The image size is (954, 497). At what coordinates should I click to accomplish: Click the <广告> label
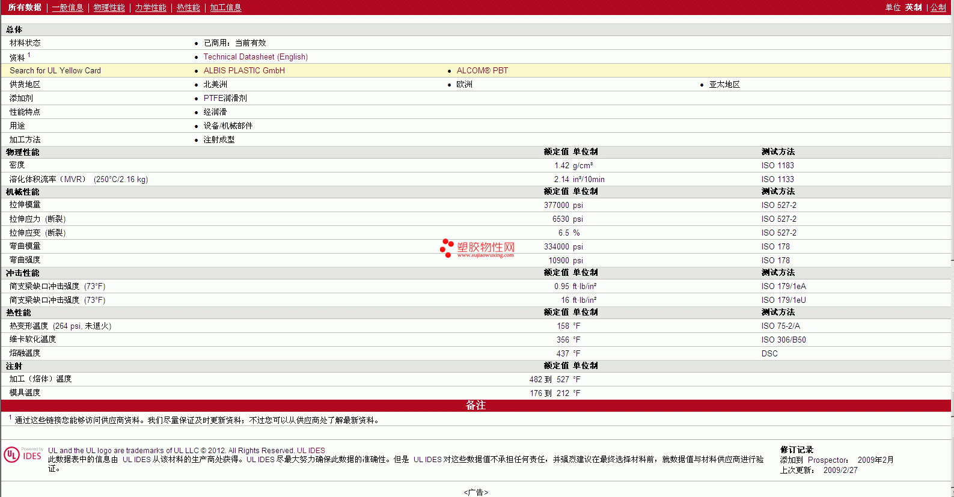click(x=476, y=492)
